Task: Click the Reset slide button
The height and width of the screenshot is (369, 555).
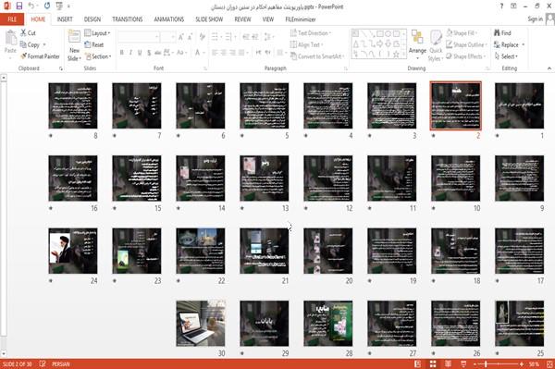Action: click(x=94, y=44)
